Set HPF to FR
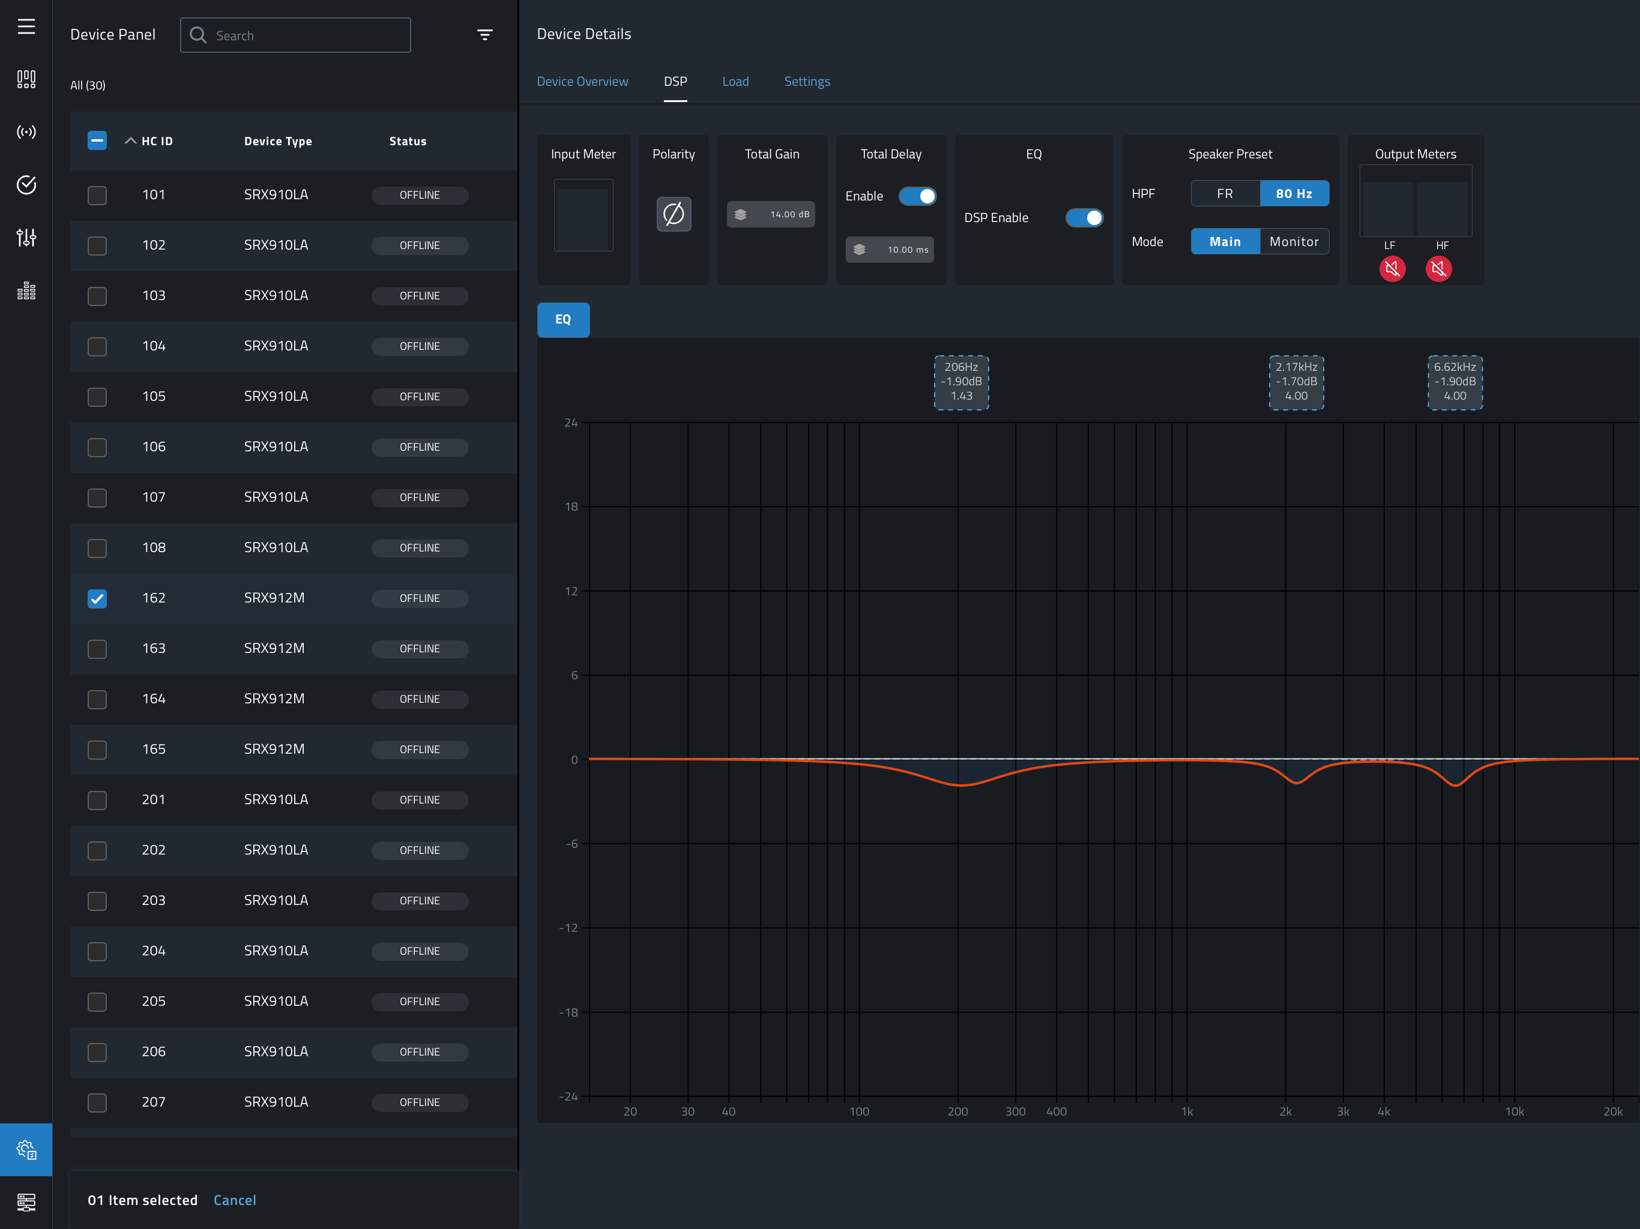The height and width of the screenshot is (1229, 1640). [x=1225, y=193]
